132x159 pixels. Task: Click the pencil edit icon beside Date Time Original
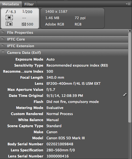tap(125, 95)
